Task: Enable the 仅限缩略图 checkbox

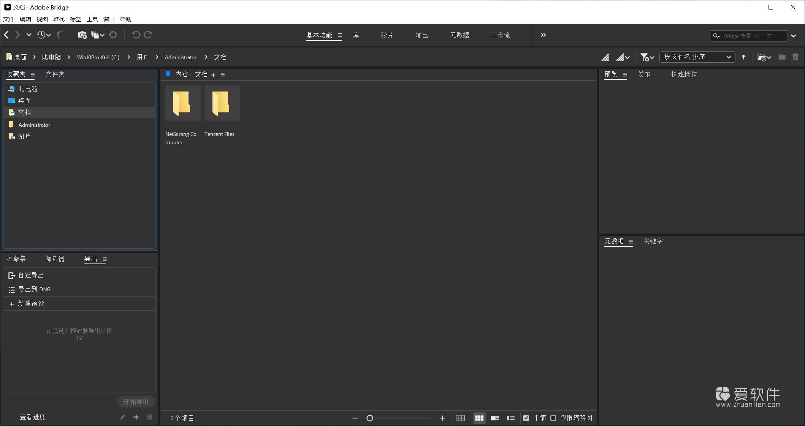Action: tap(553, 418)
